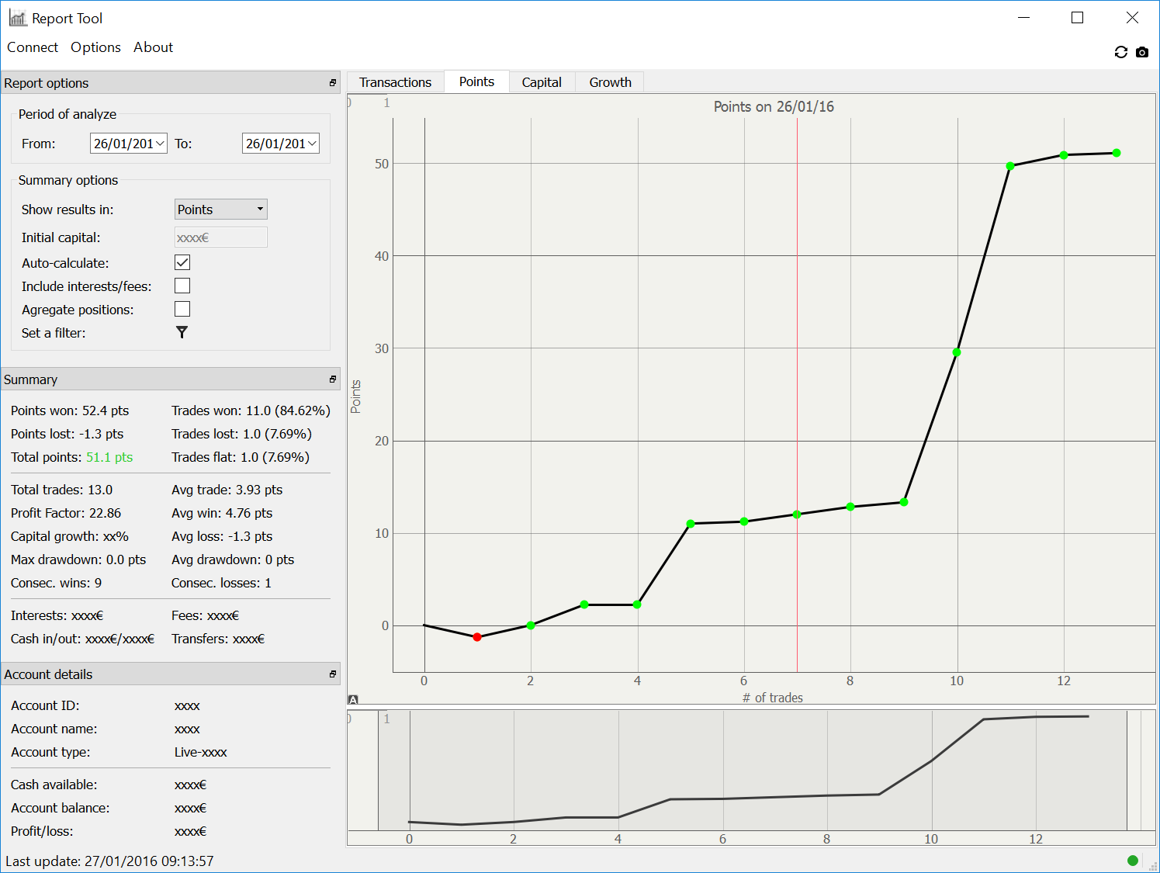The height and width of the screenshot is (873, 1160).
Task: Disable the Auto-calculate checkbox
Action: tap(182, 262)
